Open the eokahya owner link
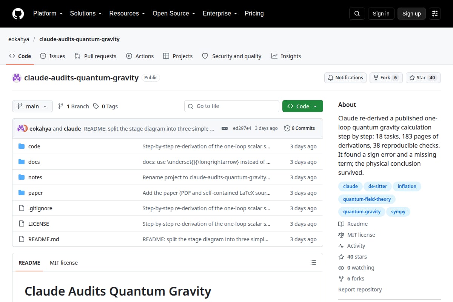This screenshot has height=302, width=453. [x=18, y=39]
